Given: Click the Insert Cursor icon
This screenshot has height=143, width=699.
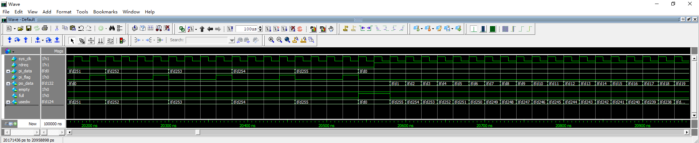Looking at the screenshot, I should tap(345, 29).
